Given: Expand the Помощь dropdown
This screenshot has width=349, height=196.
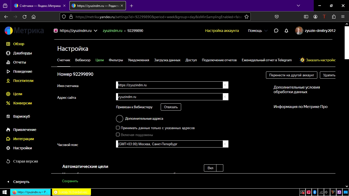Looking at the screenshot, I should 258,31.
